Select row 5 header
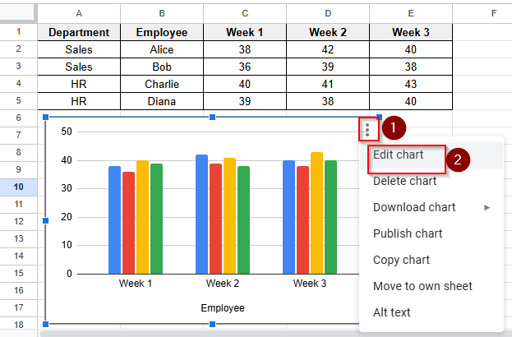 [19, 101]
